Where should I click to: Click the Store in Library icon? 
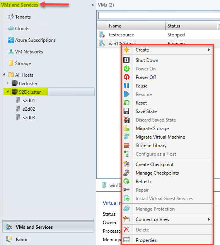tap(126, 145)
